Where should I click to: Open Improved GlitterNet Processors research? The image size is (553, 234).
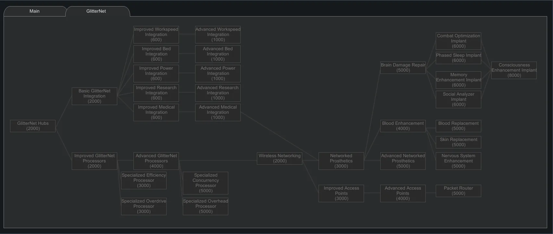[x=94, y=161]
